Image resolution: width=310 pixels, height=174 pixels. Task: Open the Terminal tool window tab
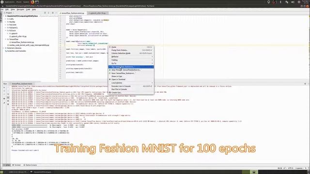[x=16, y=165]
